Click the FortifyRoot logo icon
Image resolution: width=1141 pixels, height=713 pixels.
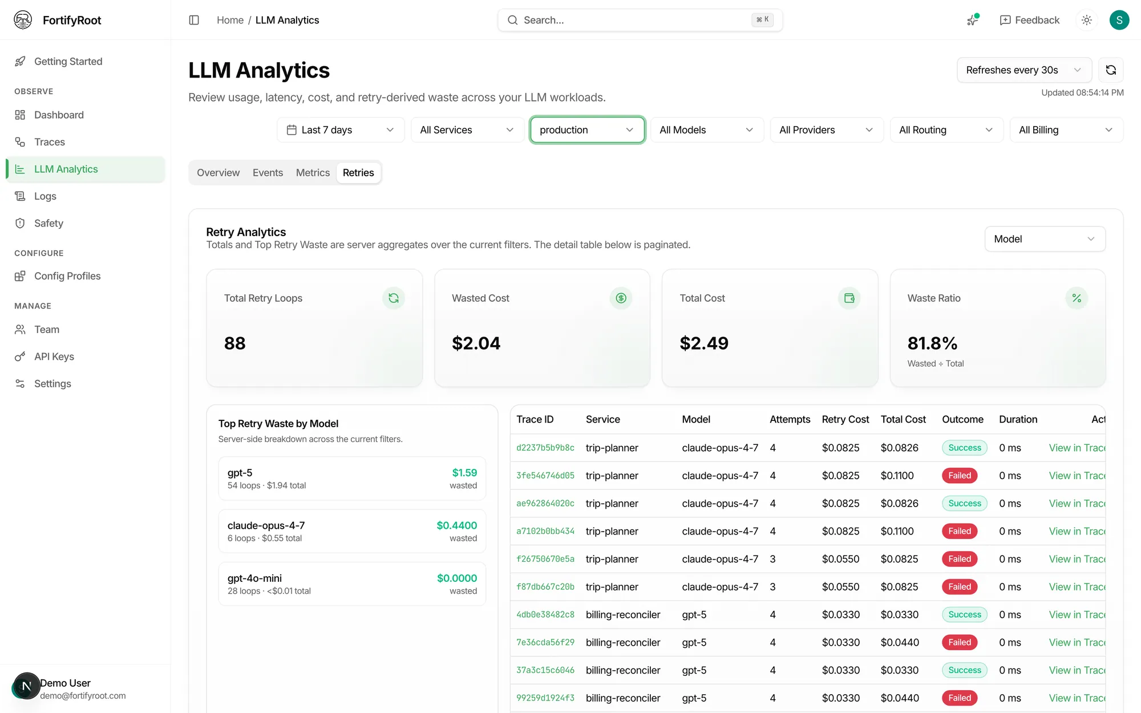coord(23,20)
